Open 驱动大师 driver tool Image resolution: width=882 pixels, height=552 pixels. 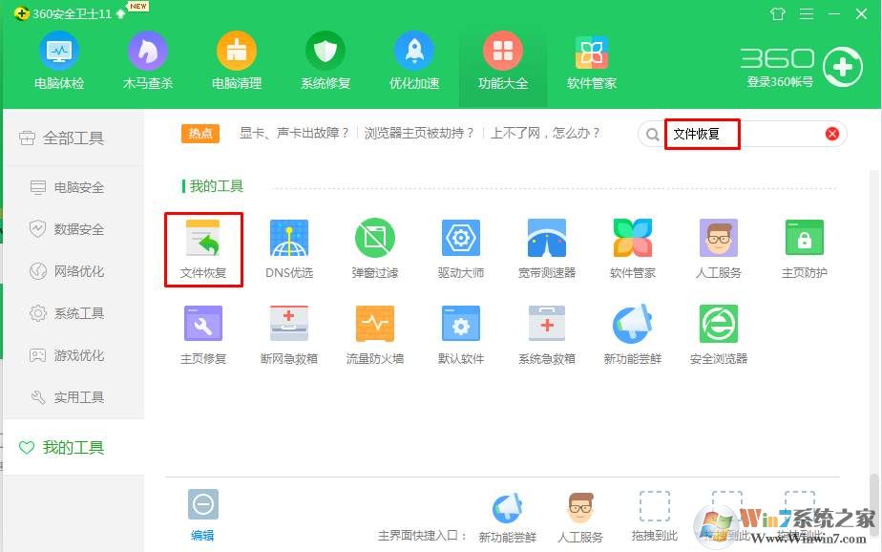(461, 249)
